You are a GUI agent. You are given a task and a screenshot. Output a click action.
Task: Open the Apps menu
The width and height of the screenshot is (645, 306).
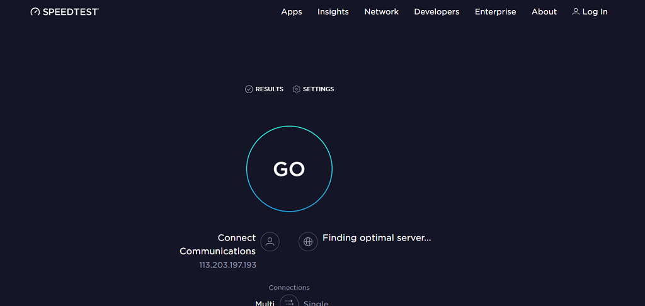tap(291, 12)
